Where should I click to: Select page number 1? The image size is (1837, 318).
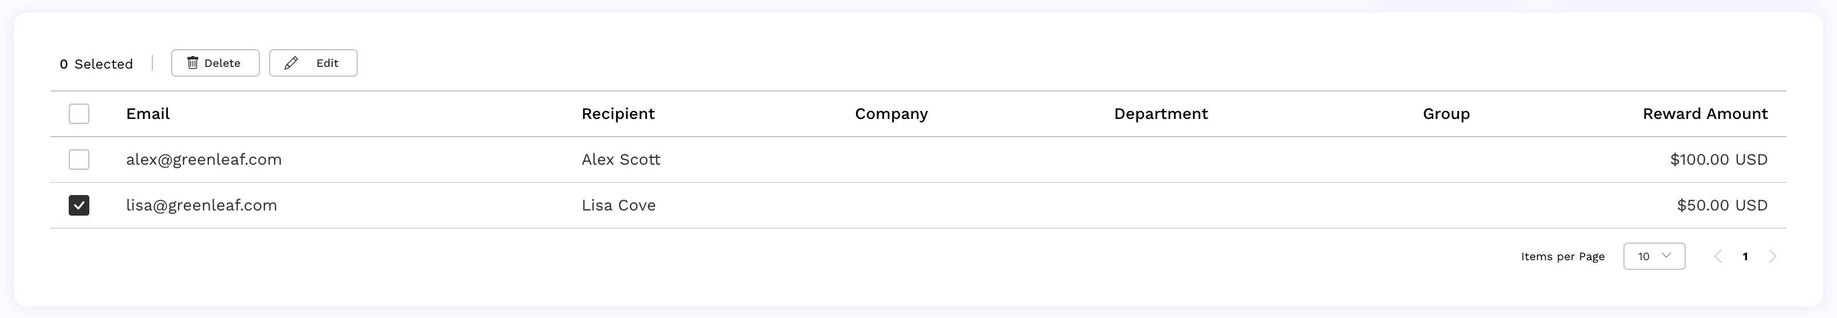tap(1745, 257)
